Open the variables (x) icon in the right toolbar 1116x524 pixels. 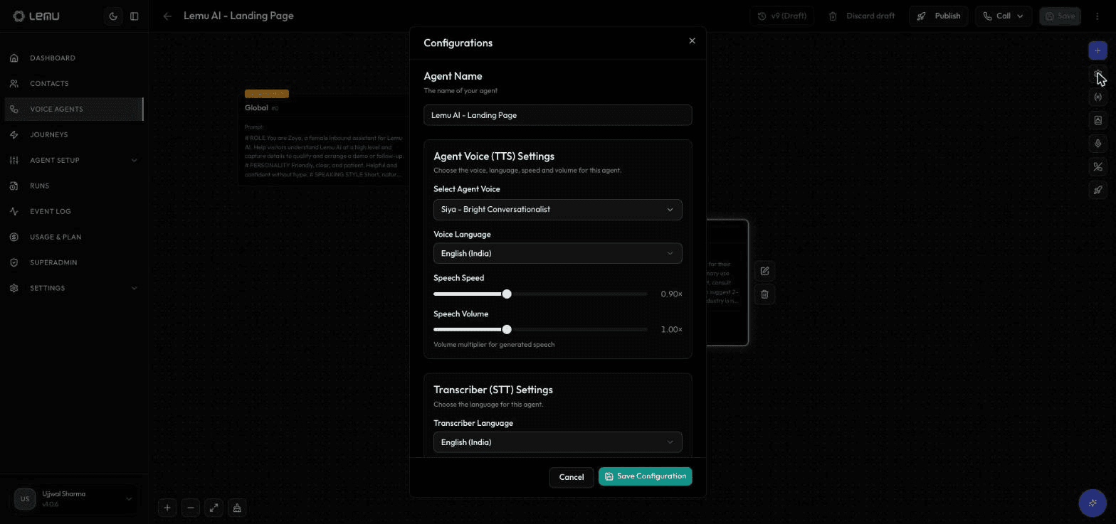click(1097, 97)
